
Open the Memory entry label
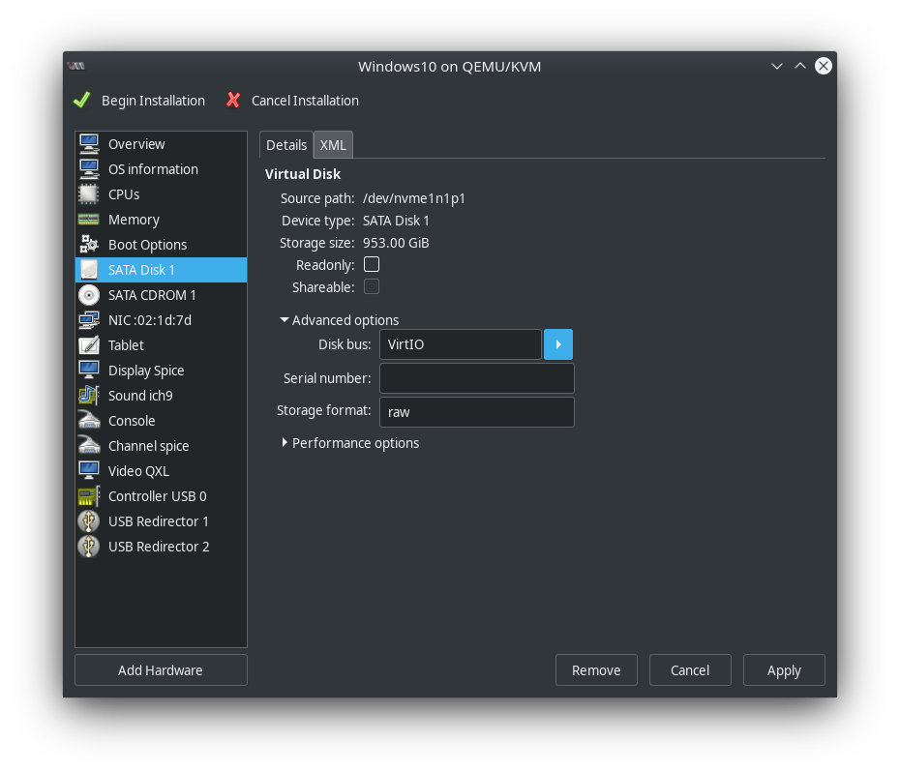point(134,220)
